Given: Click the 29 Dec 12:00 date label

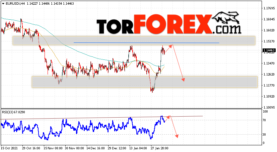Looking at the screenshot, I should pyautogui.click(x=117, y=148).
